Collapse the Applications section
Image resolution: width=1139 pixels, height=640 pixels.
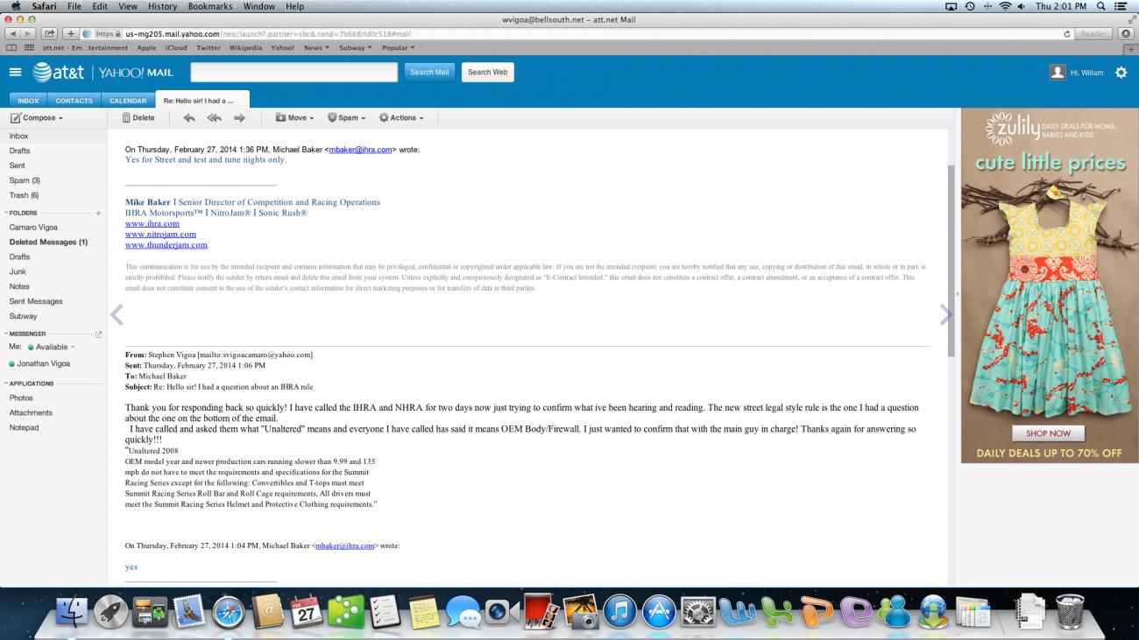(6, 383)
